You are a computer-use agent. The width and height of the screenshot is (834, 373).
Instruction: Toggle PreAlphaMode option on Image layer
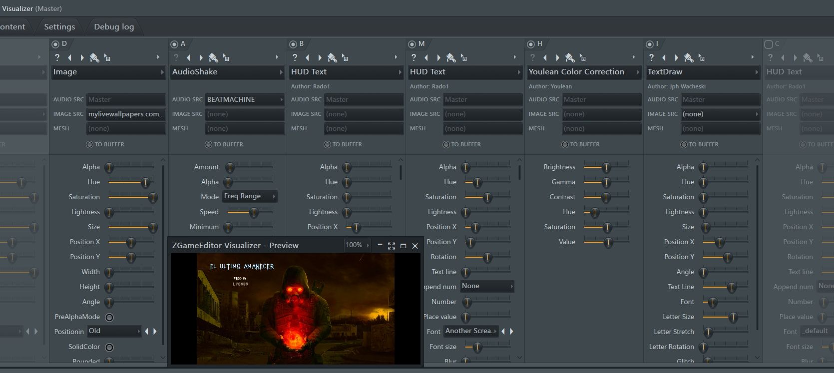109,317
